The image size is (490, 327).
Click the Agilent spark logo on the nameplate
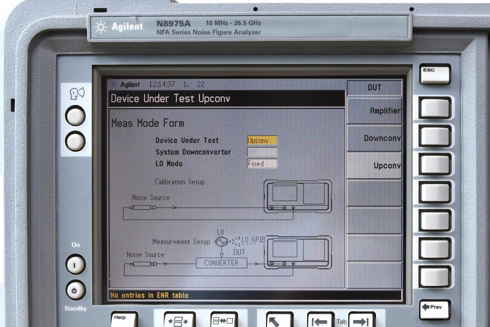point(101,27)
